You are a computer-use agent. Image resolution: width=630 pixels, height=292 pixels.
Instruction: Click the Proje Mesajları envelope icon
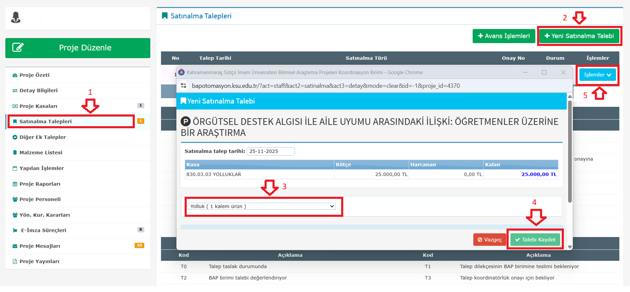15,246
